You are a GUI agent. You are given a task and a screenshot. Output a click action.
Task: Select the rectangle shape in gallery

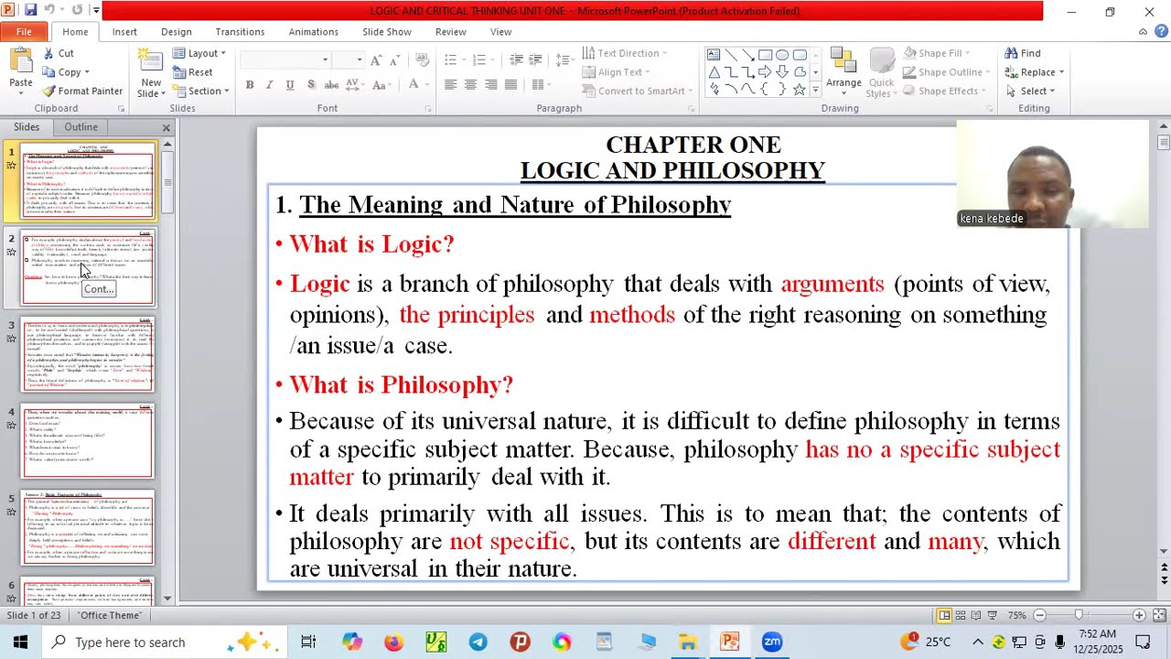pos(765,54)
